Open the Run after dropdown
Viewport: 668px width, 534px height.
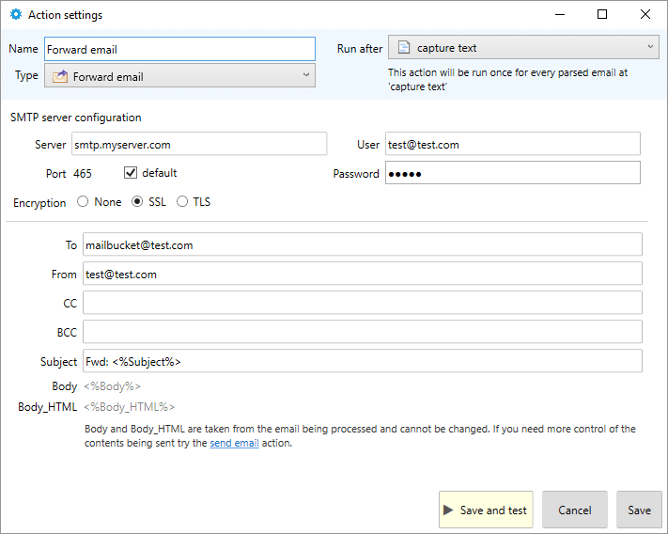coord(523,47)
